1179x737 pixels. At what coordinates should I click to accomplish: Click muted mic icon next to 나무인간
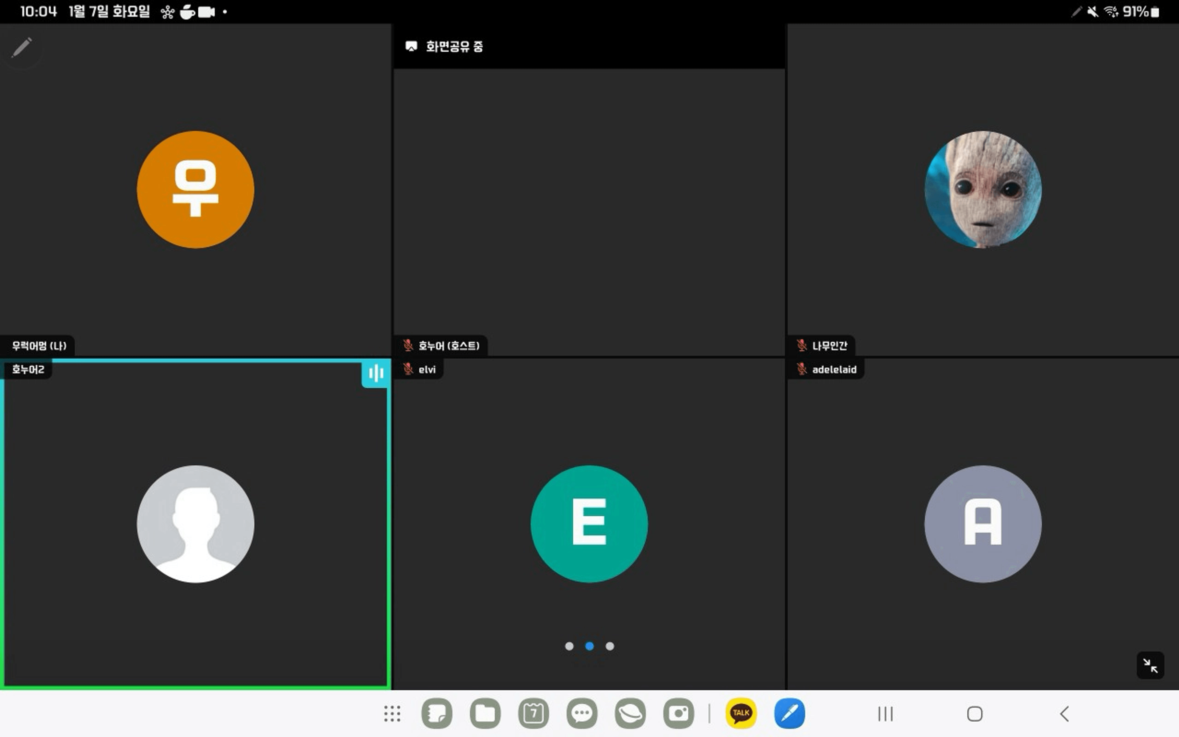pos(801,345)
